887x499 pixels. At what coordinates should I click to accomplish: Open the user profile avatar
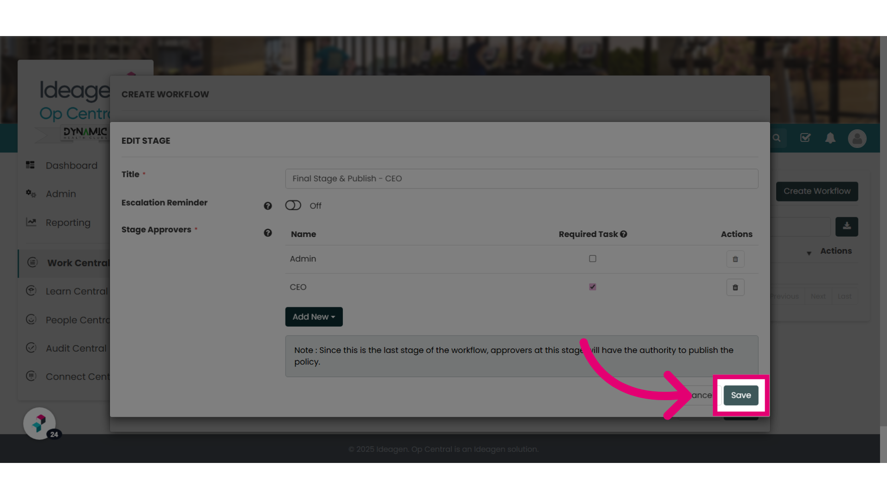(x=857, y=139)
